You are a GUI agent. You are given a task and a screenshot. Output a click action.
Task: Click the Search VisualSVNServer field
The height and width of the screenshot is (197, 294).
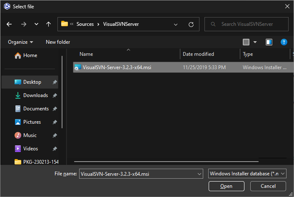coord(247,24)
